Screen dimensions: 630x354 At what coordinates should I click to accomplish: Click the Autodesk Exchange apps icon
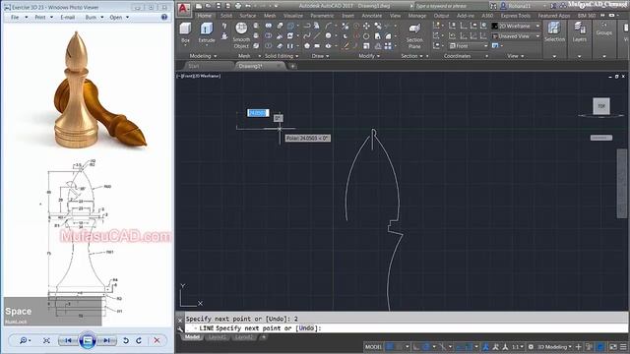click(x=553, y=6)
